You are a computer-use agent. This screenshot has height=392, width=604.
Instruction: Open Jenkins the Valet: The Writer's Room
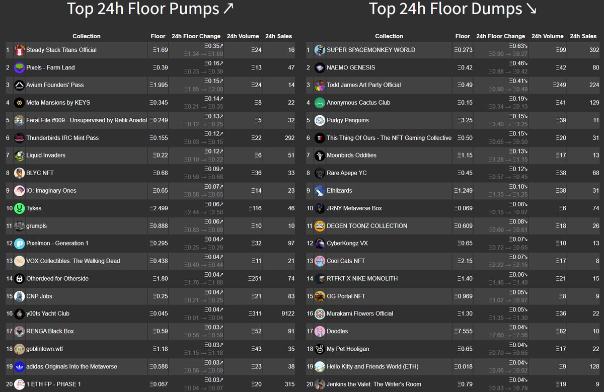[x=374, y=384]
